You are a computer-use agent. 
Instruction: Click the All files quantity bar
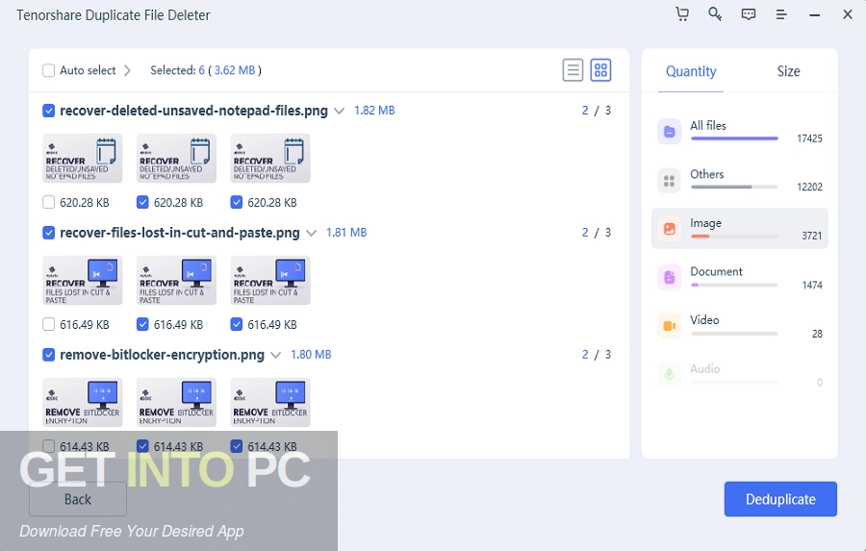pyautogui.click(x=734, y=138)
